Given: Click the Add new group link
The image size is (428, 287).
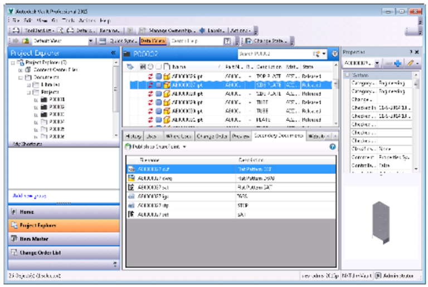Looking at the screenshot, I should [29, 196].
